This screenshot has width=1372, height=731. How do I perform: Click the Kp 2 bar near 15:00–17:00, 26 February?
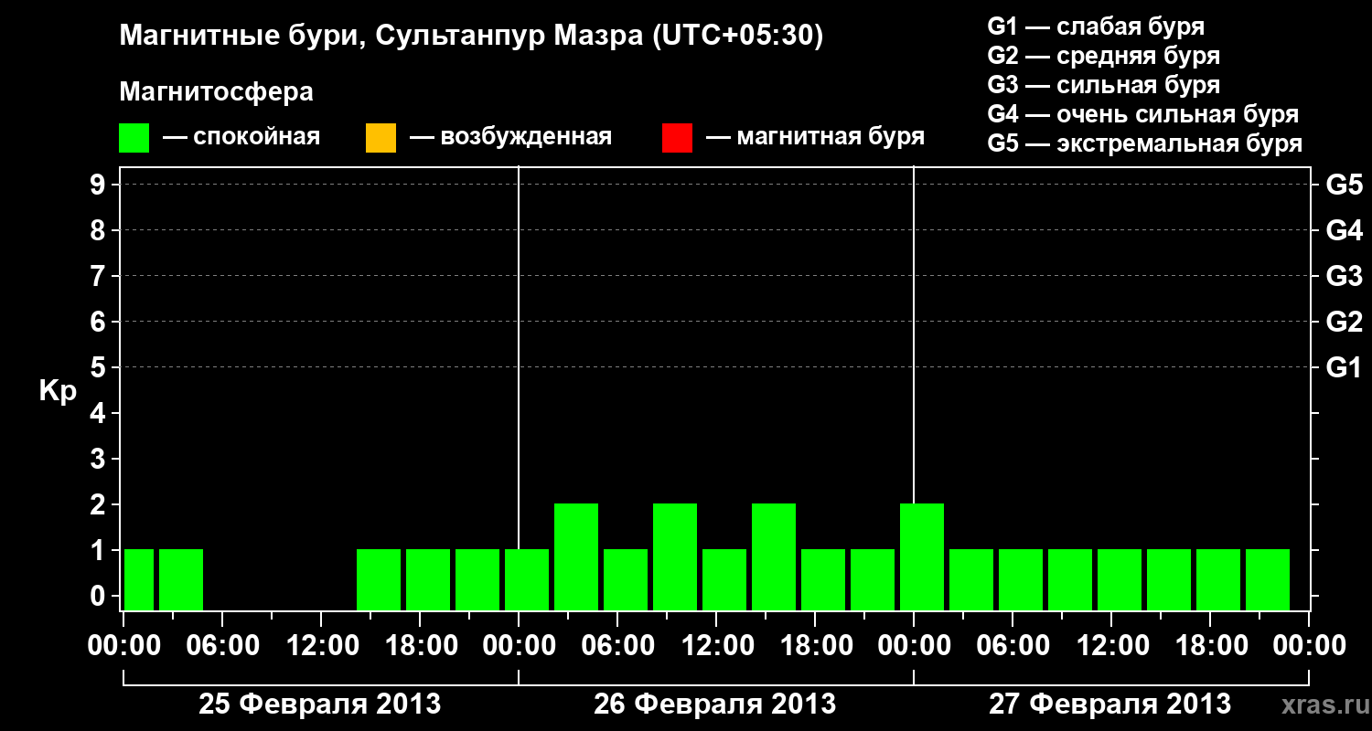[774, 556]
